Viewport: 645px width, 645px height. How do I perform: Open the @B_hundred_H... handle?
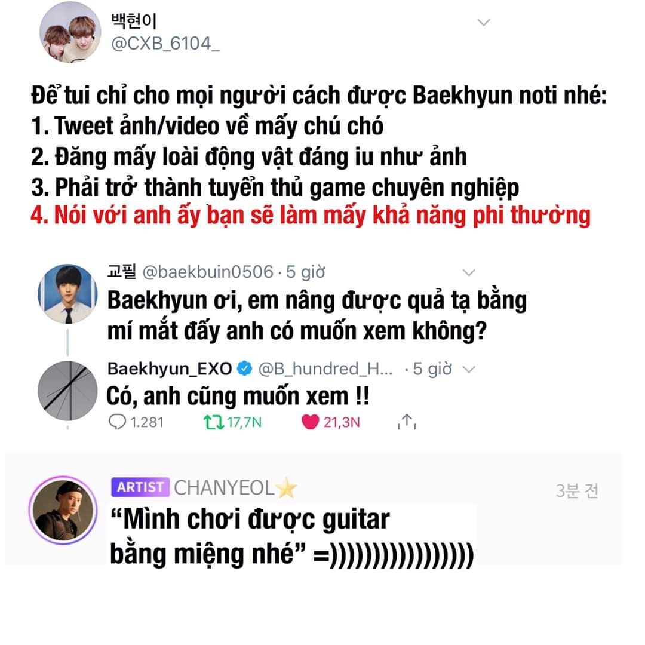325,368
